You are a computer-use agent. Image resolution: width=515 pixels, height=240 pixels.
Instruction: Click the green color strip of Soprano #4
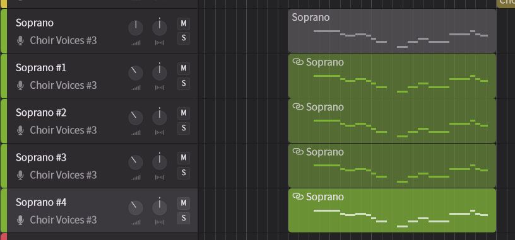(3, 210)
